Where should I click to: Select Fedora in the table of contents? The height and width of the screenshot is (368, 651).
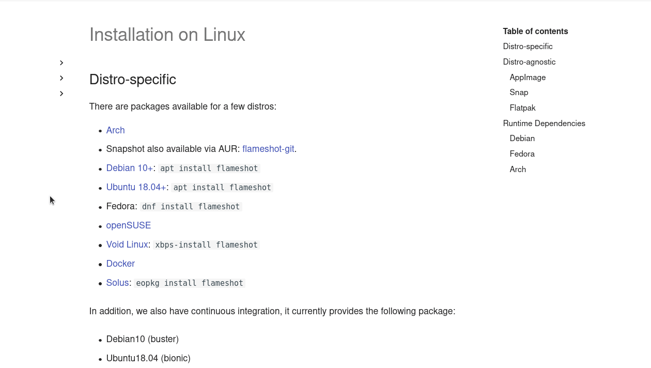(x=522, y=154)
